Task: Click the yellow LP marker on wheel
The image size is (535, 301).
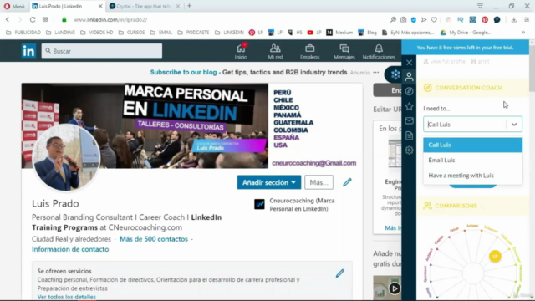Action: click(495, 256)
